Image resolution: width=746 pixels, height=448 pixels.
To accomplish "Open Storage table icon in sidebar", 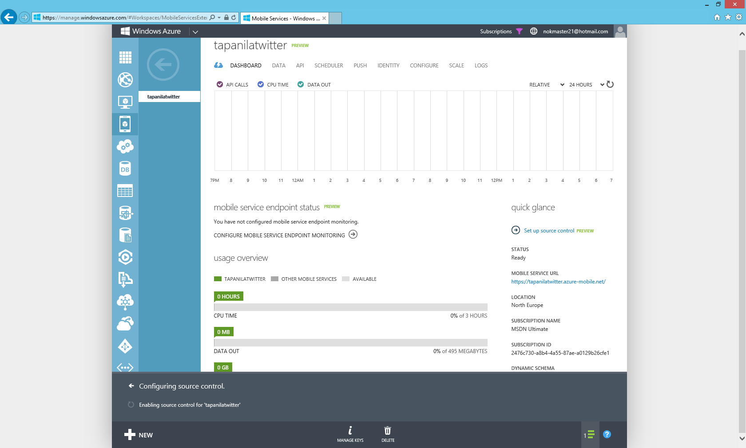I will (125, 191).
